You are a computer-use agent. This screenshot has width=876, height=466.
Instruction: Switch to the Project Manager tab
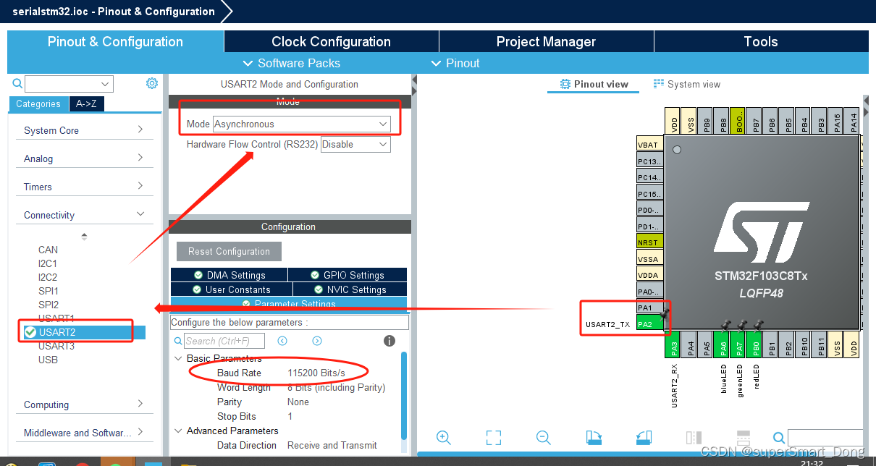coord(546,41)
